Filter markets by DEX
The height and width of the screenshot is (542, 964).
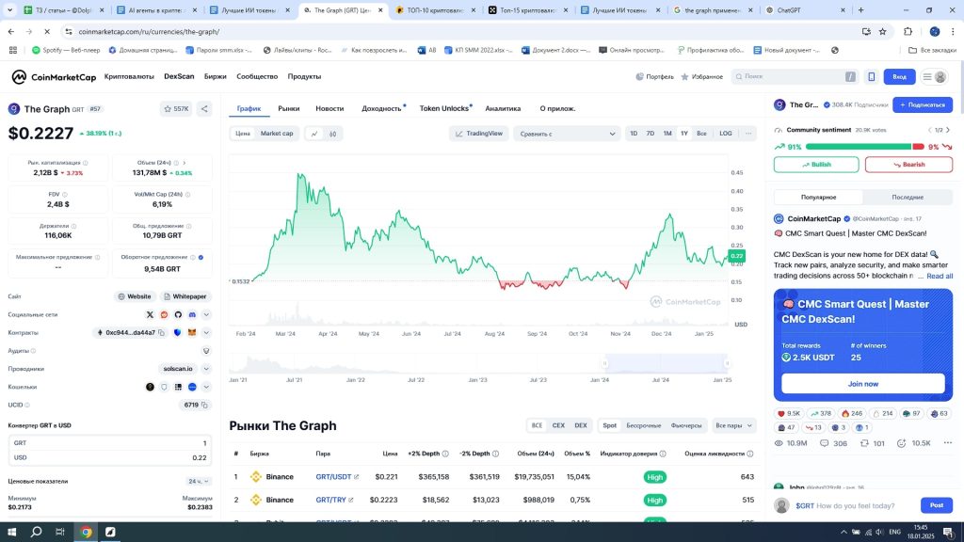click(580, 425)
